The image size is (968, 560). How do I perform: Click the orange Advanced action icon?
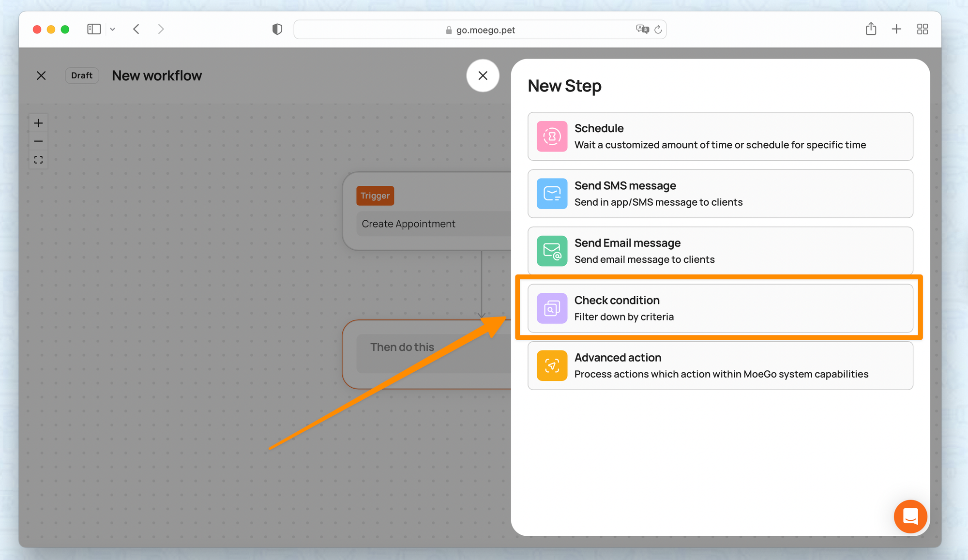click(x=552, y=365)
